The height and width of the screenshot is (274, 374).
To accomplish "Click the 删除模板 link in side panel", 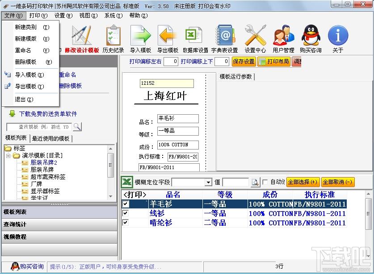I will pyautogui.click(x=70, y=86).
